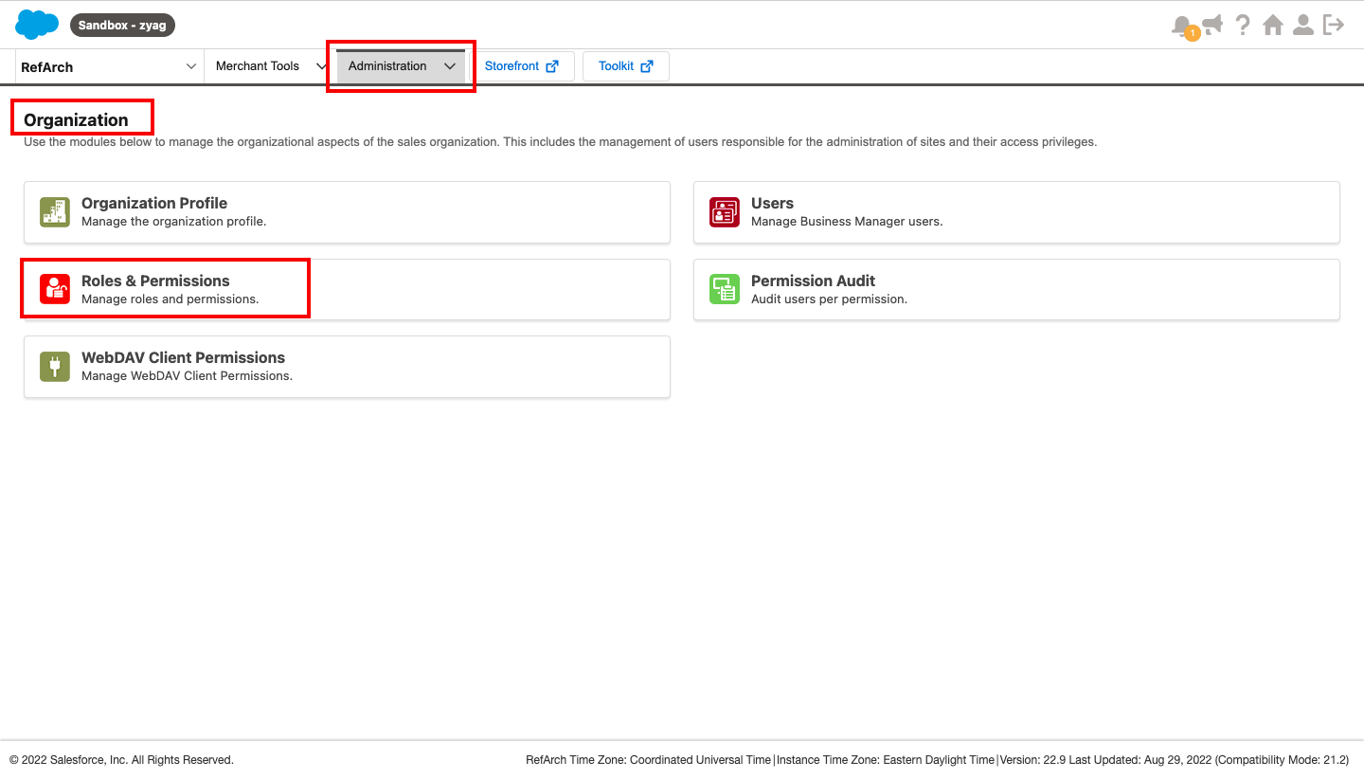The width and height of the screenshot is (1364, 779).
Task: Click the log out icon
Action: click(1334, 26)
